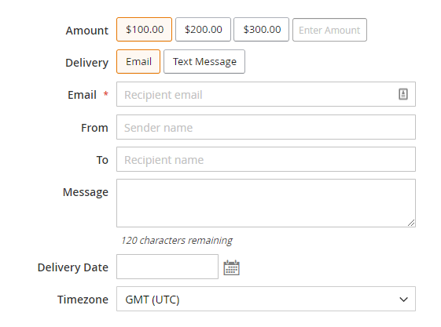Open the GMT (UTC) Timezone dropdown

[x=266, y=299]
